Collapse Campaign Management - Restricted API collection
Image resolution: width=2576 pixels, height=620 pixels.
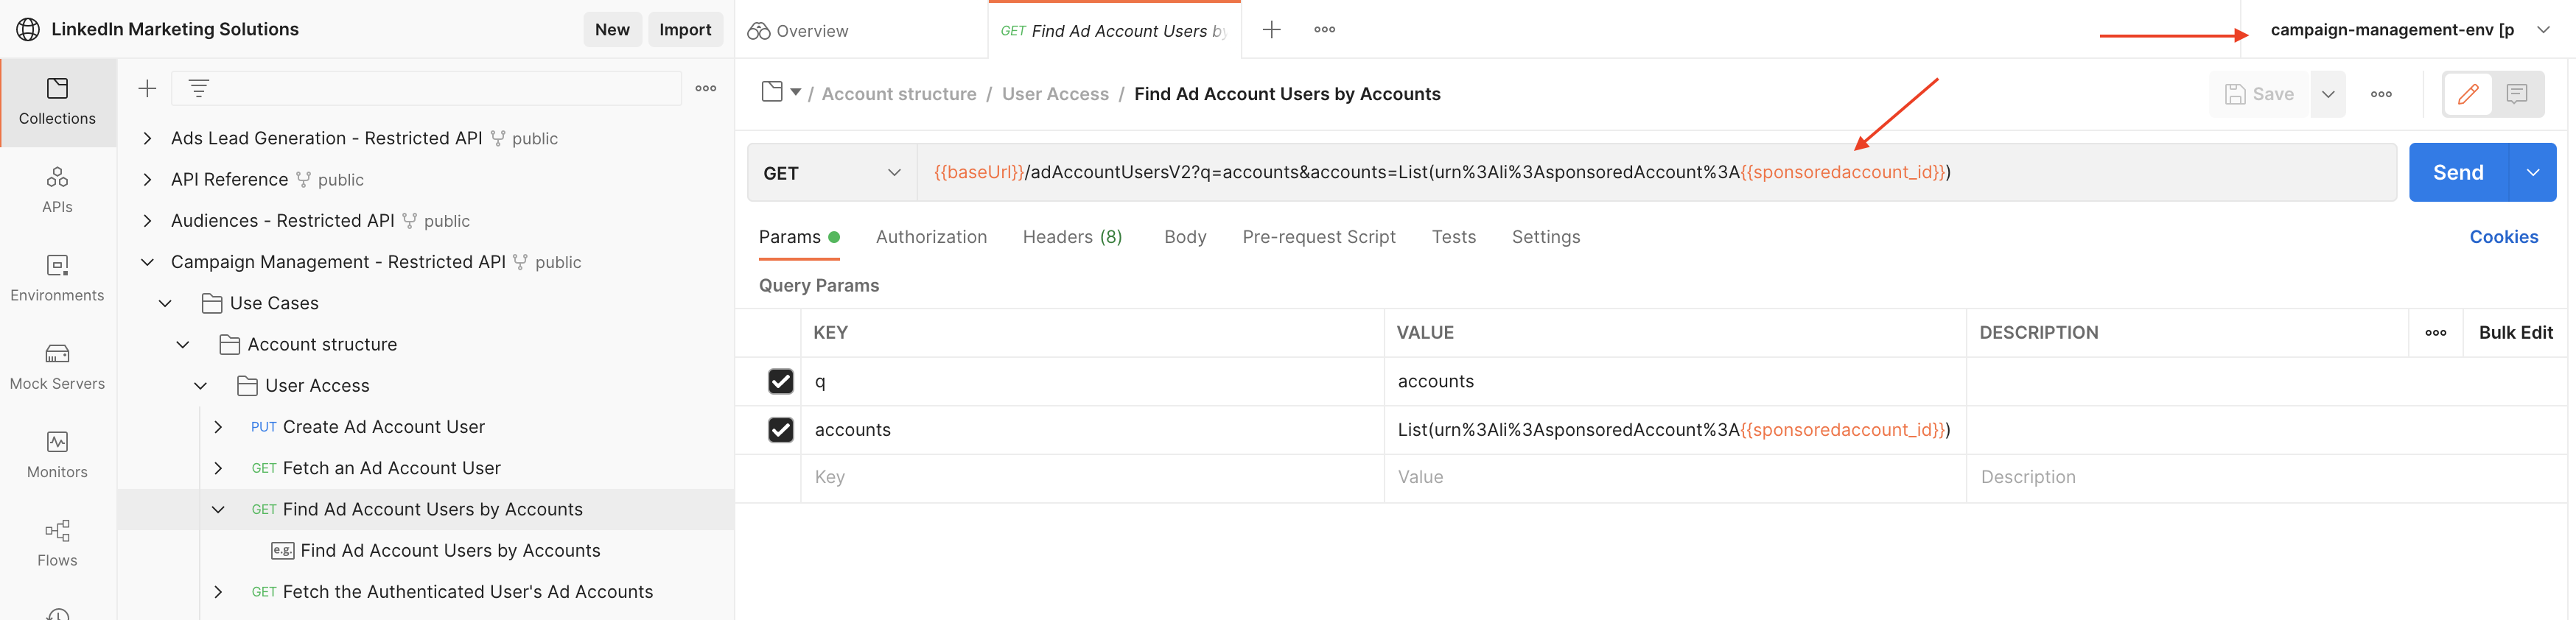[x=147, y=262]
